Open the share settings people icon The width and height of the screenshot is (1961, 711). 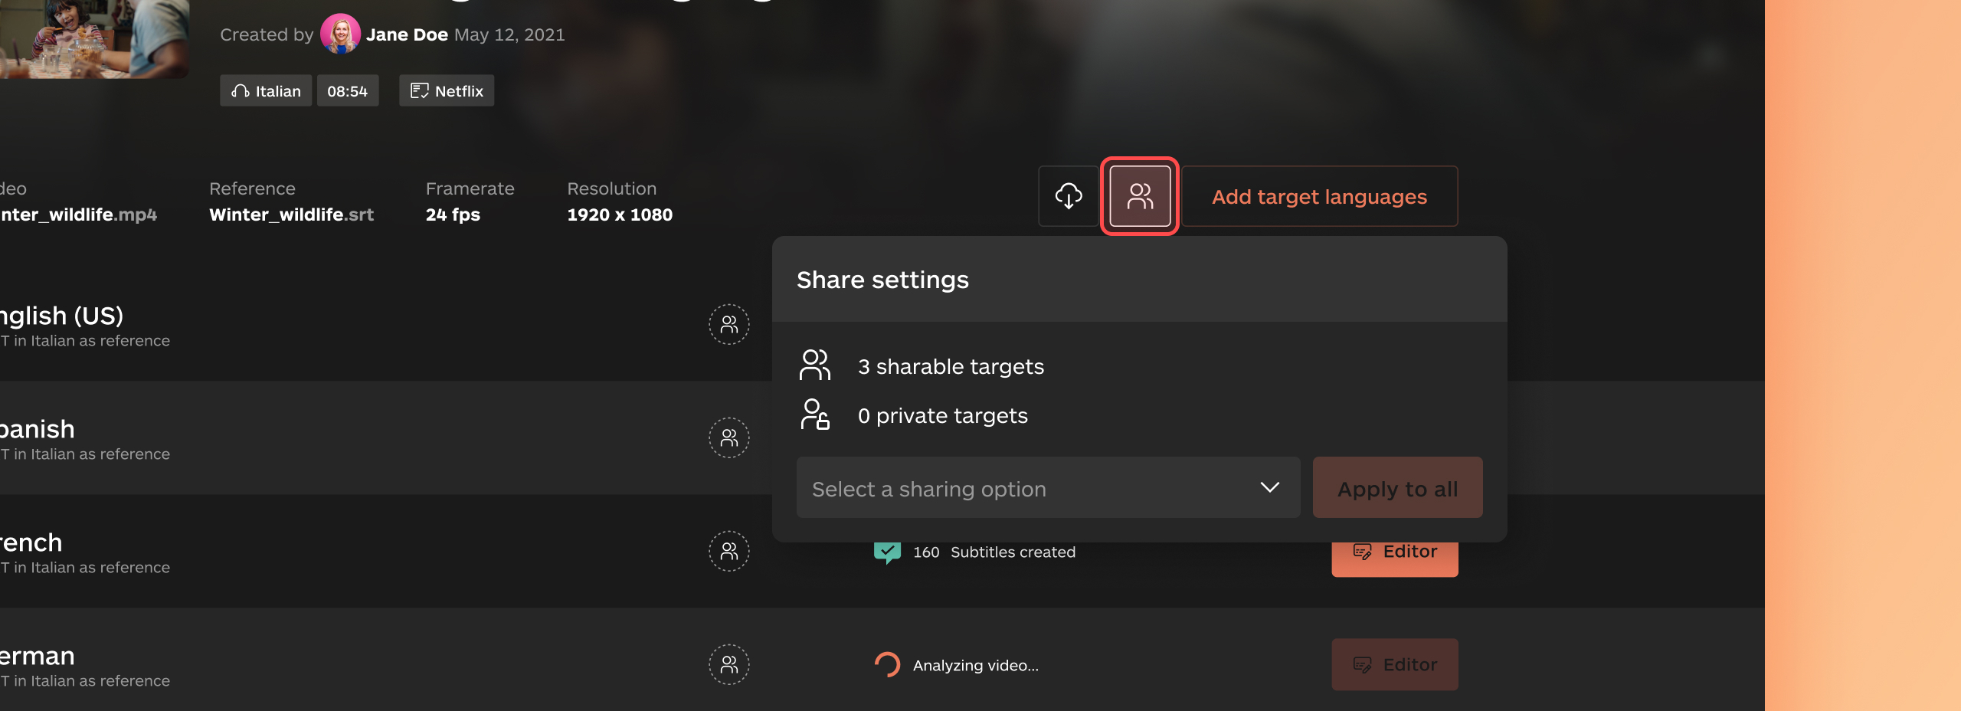coord(1138,196)
